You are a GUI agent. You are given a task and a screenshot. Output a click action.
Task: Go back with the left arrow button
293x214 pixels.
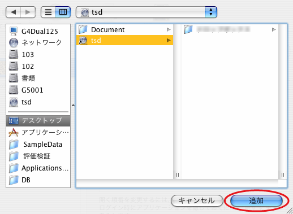[x=13, y=12]
